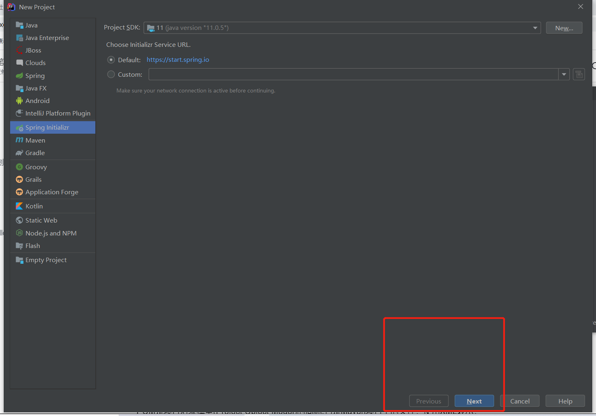
Task: Select JBoss list entry
Action: (53, 50)
